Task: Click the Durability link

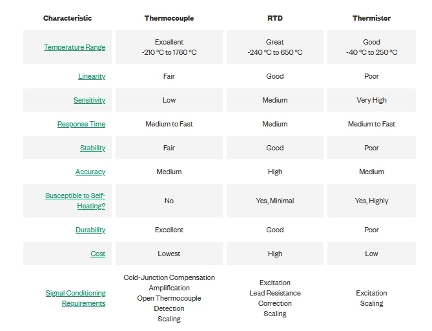Action: 90,230
